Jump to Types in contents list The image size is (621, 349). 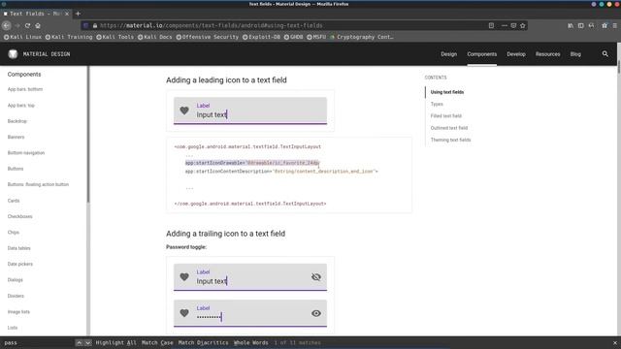pyautogui.click(x=437, y=104)
